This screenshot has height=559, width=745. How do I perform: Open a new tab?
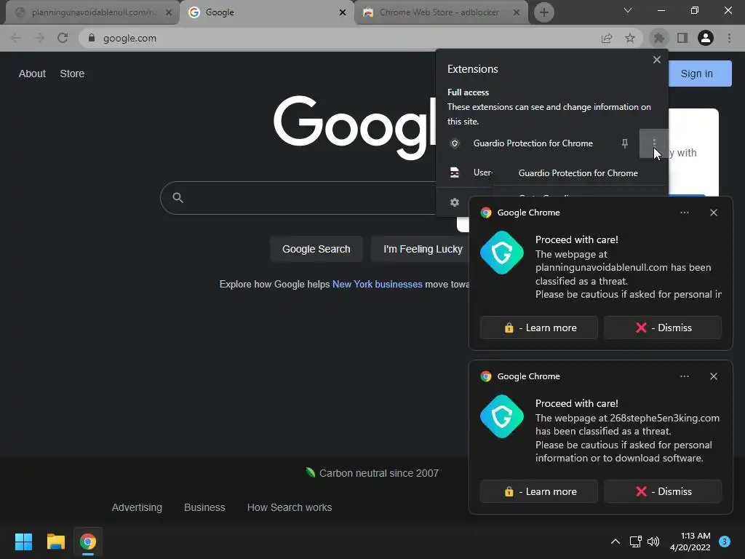[544, 12]
